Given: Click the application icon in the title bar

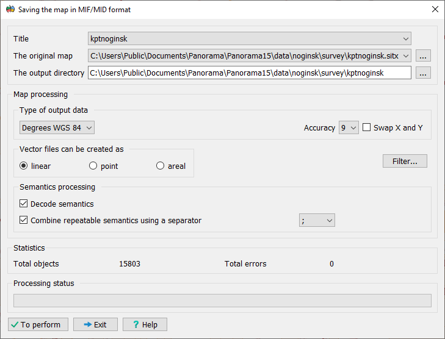Looking at the screenshot, I should (10, 10).
